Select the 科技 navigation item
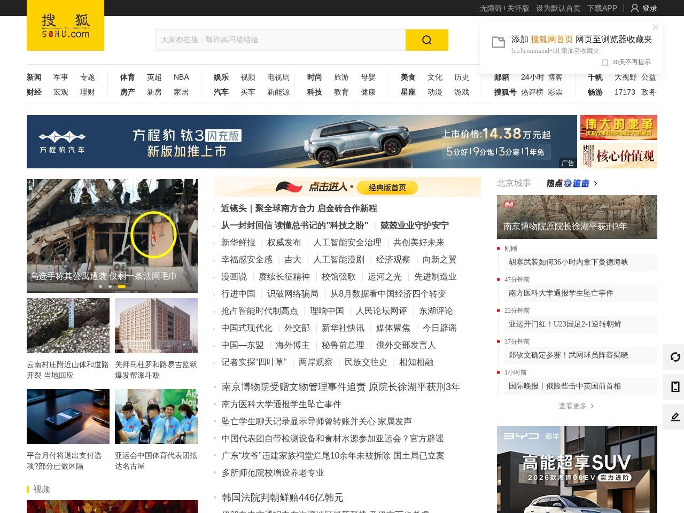 (x=315, y=92)
